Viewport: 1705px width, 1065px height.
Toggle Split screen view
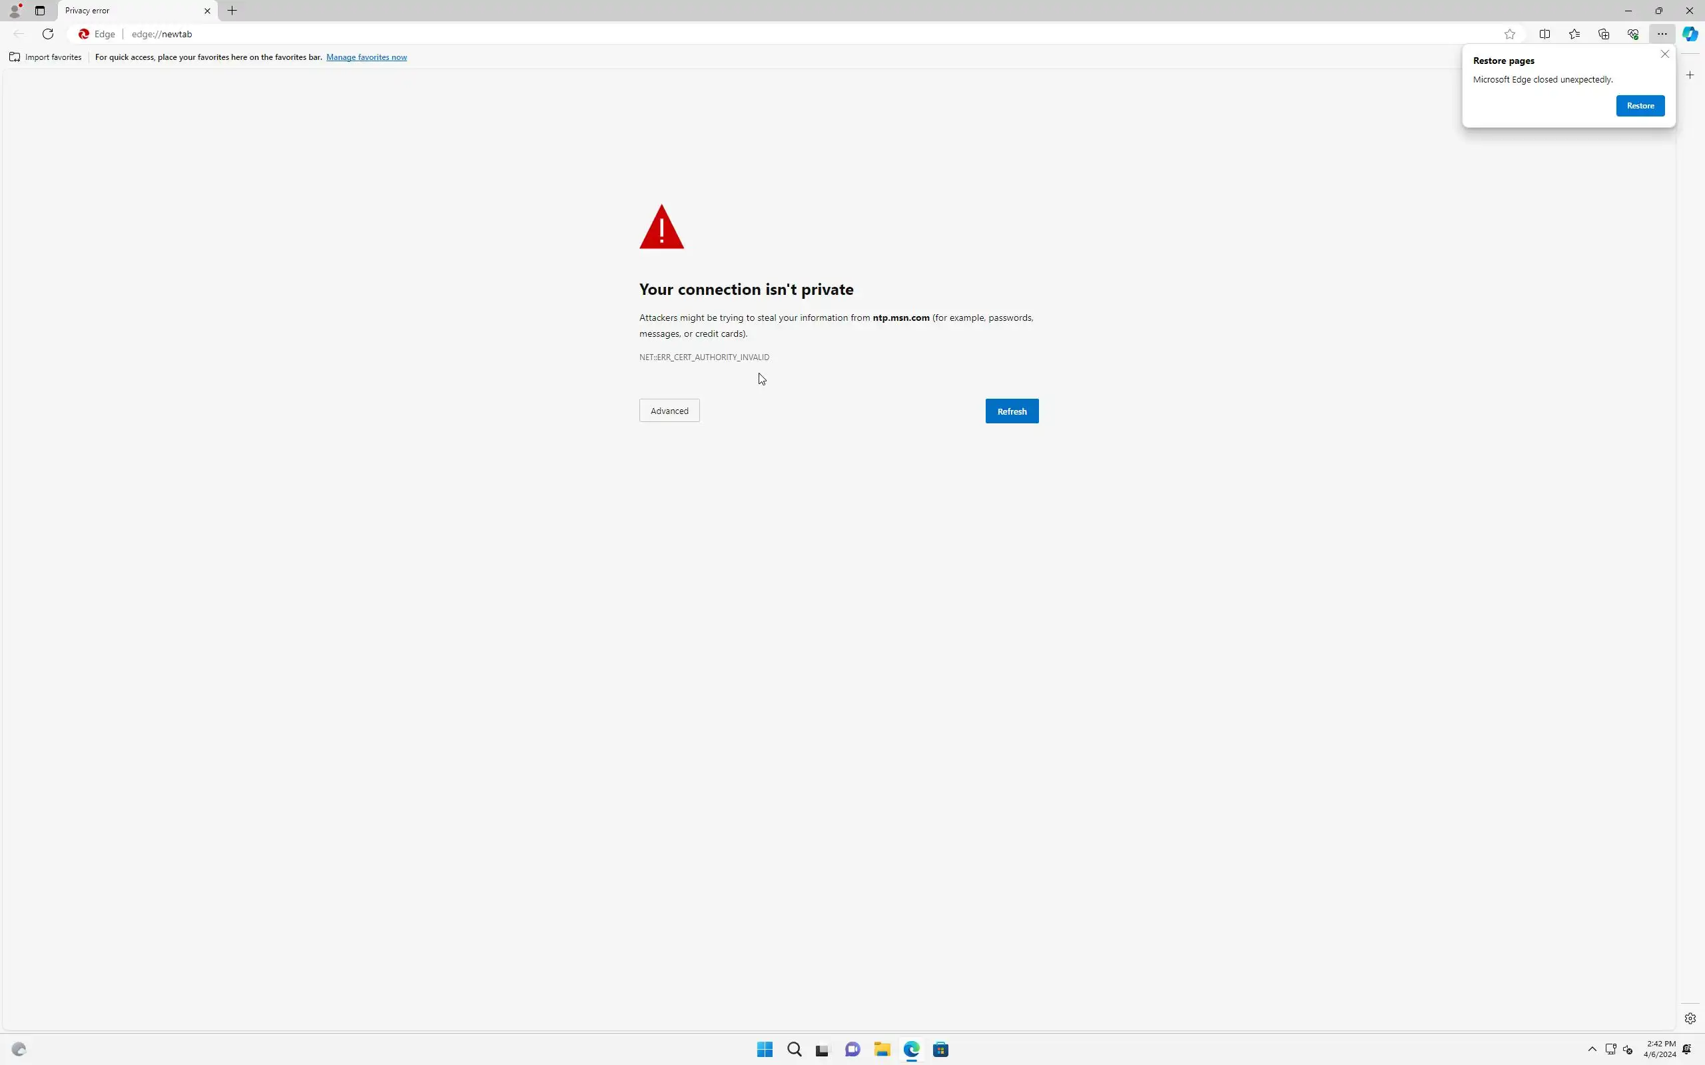1544,34
